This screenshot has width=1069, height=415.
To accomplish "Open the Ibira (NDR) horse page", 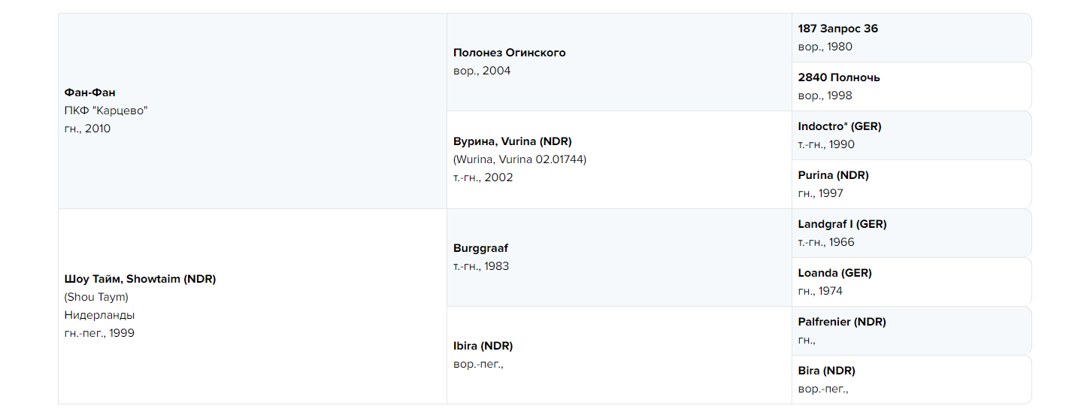I will [483, 346].
